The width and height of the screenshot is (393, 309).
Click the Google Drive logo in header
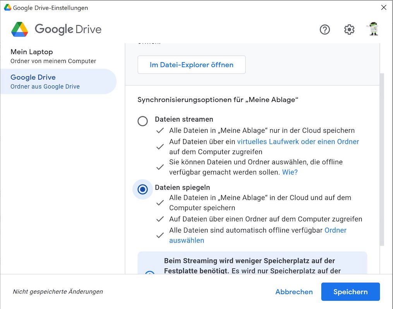click(57, 29)
